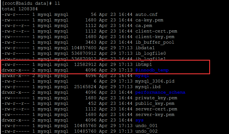Click the server-cert.pem filename

(156, 109)
